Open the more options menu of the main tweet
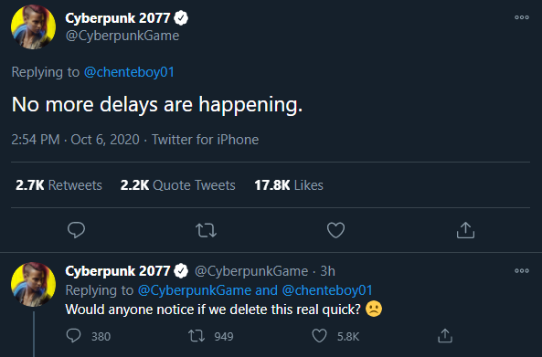 522,17
